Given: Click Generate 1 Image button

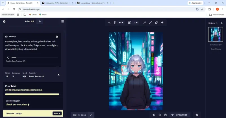Looking at the screenshot, I should 33,114.
